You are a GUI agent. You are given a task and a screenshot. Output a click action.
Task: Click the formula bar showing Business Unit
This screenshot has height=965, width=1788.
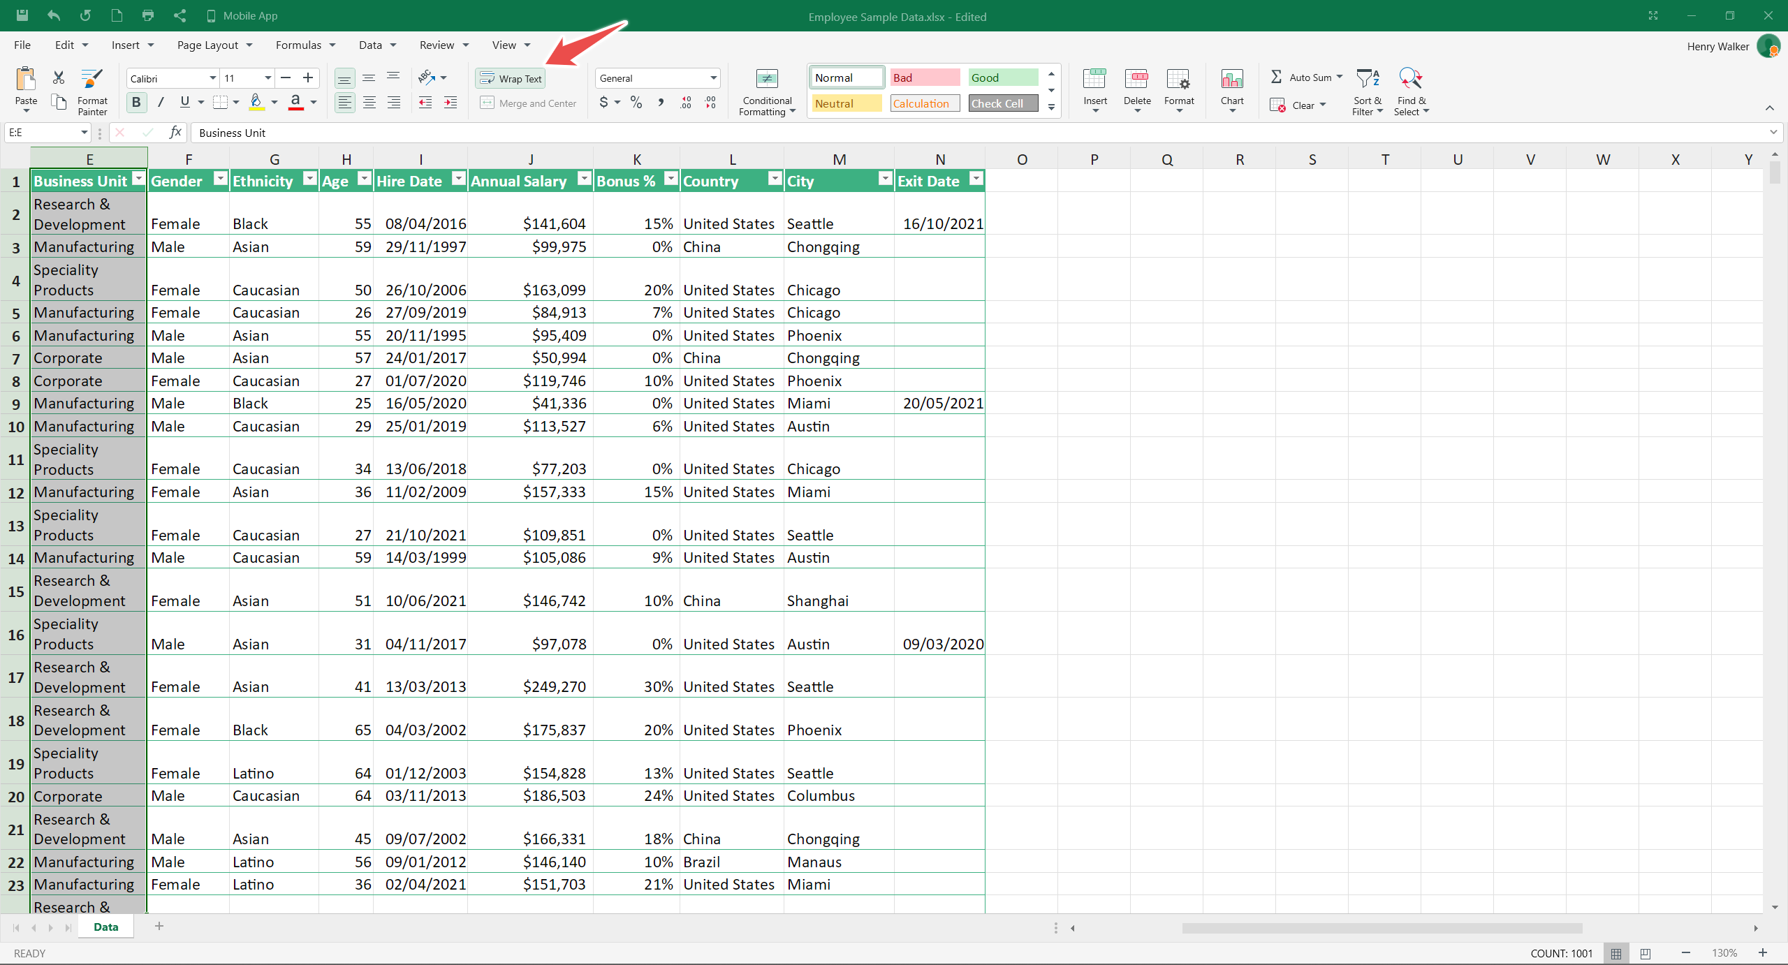point(978,133)
